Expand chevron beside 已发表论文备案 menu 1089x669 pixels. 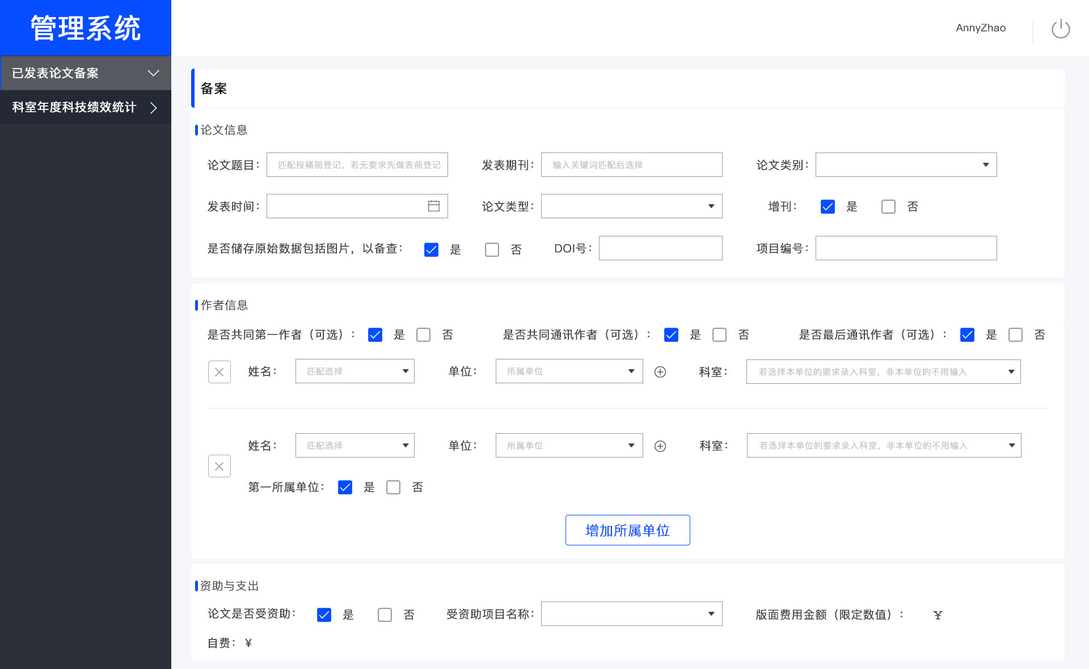[x=153, y=73]
